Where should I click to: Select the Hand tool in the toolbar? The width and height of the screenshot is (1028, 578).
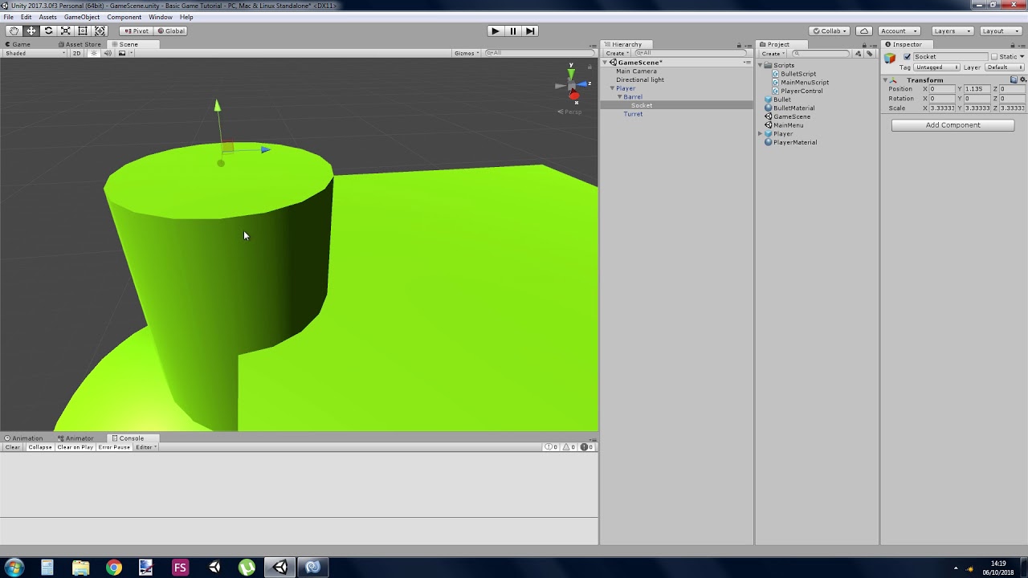pos(14,31)
